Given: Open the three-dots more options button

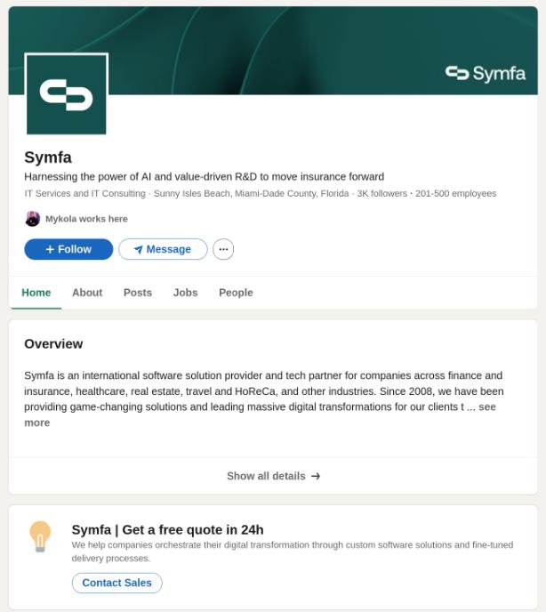Looking at the screenshot, I should 223,249.
